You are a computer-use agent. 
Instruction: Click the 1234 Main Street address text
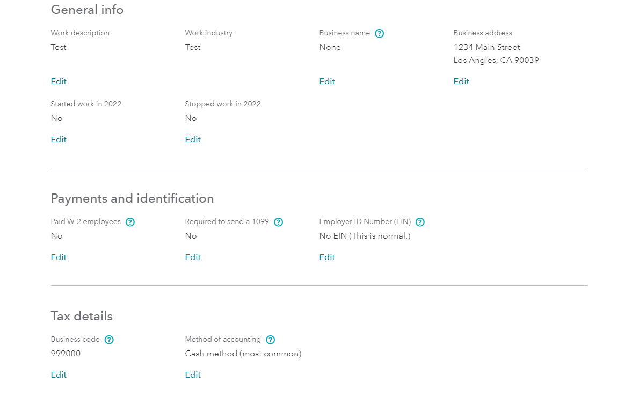coord(486,47)
